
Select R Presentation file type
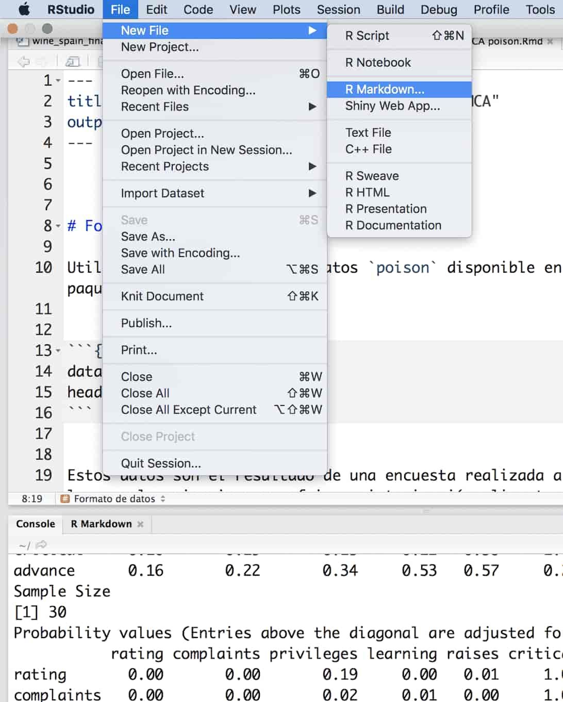(x=399, y=209)
